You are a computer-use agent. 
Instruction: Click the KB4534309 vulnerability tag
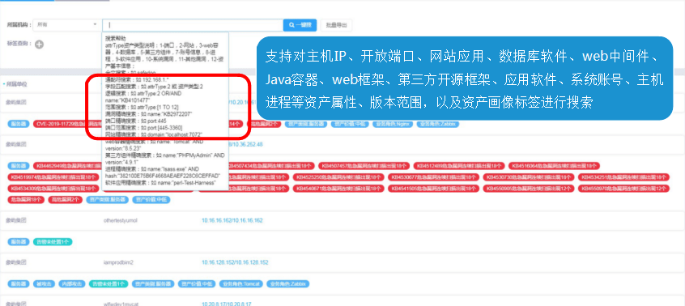pos(54,189)
